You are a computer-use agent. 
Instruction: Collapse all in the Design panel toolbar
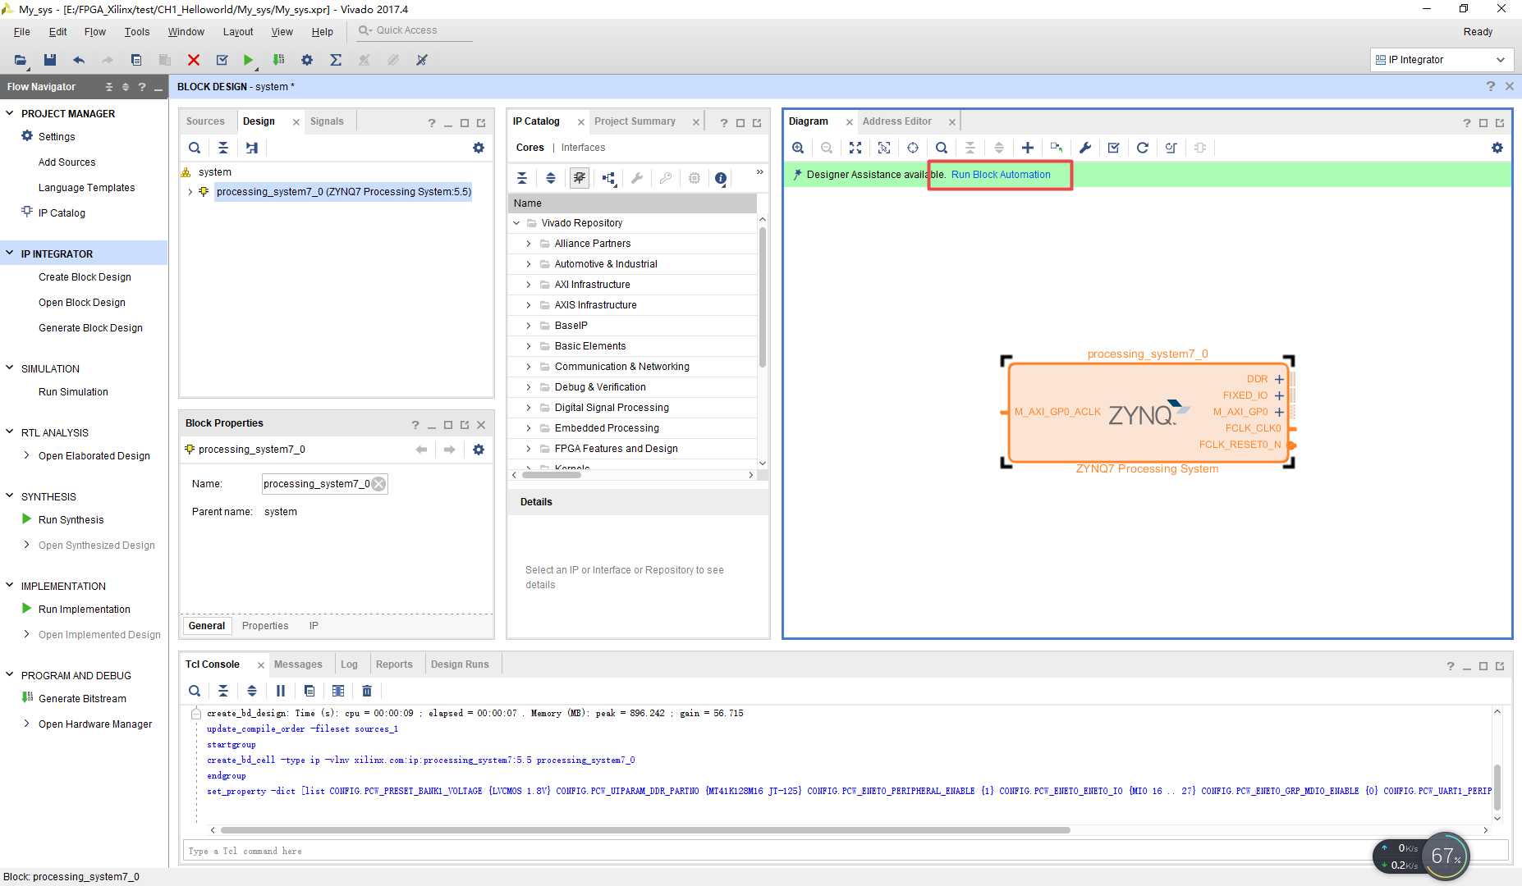(223, 148)
